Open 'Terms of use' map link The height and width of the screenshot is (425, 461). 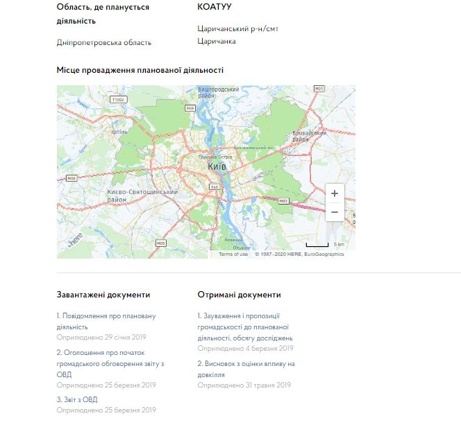[233, 254]
